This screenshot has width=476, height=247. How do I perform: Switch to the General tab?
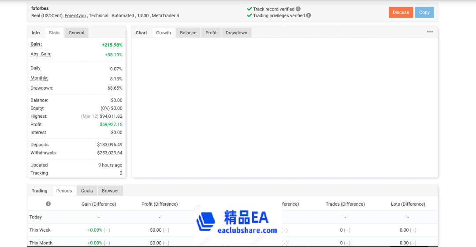point(76,33)
